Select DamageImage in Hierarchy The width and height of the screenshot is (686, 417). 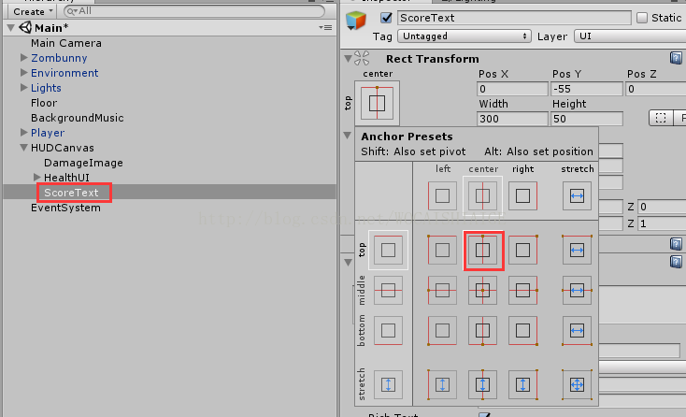tap(83, 163)
